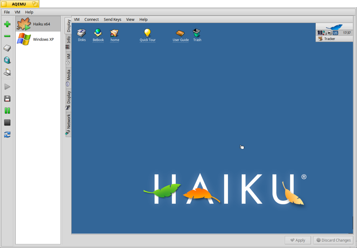The height and width of the screenshot is (248, 357).
Task: Pause the VM with the green pause icon
Action: [x=7, y=111]
